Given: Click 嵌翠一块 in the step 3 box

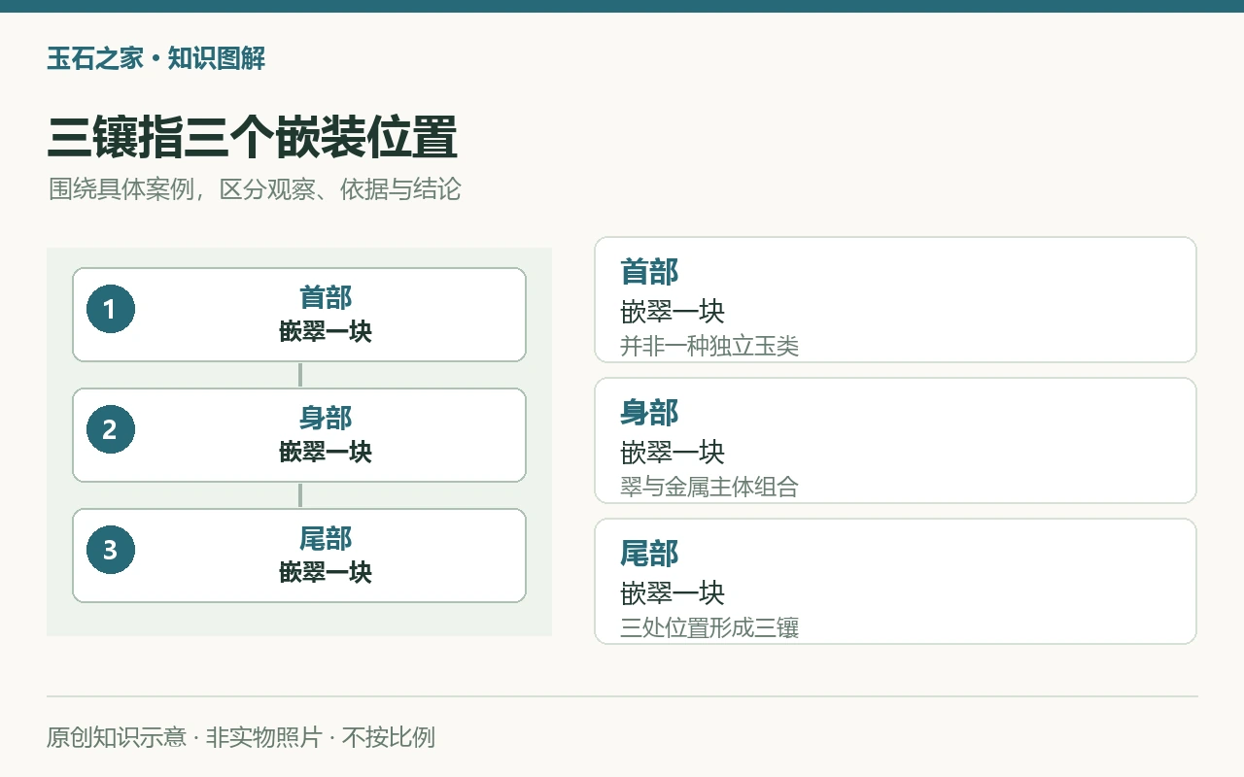Looking at the screenshot, I should coord(326,572).
